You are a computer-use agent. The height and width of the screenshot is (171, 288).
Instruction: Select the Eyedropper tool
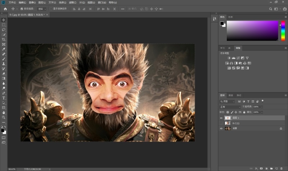pyautogui.click(x=4, y=49)
